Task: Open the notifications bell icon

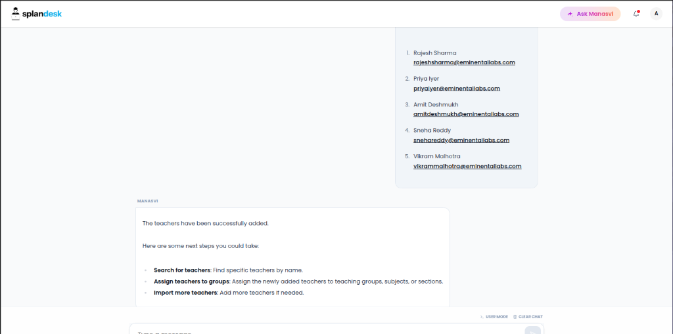Action: 636,14
